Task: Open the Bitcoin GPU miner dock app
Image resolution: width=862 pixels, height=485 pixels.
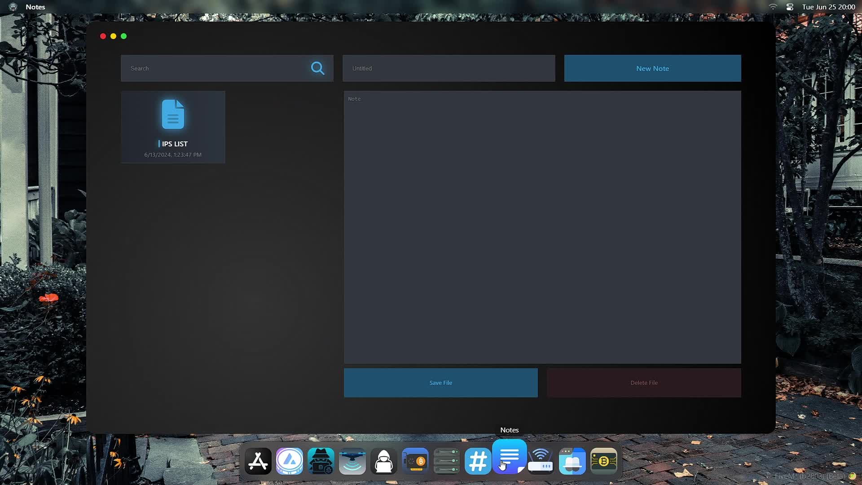Action: pos(415,461)
